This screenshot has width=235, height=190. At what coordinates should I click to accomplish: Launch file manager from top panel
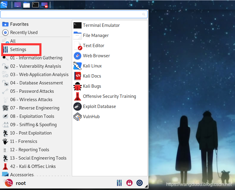pos(27,5)
